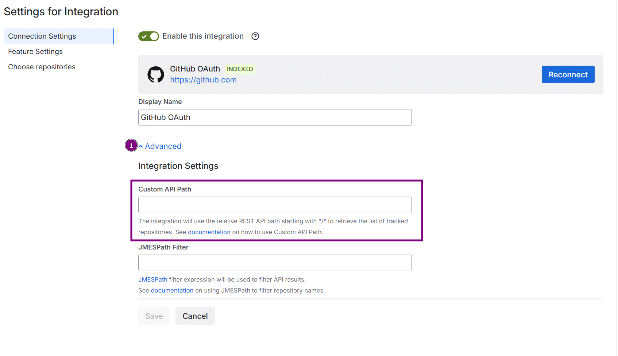Open documentation link for Custom API Path

click(x=209, y=232)
